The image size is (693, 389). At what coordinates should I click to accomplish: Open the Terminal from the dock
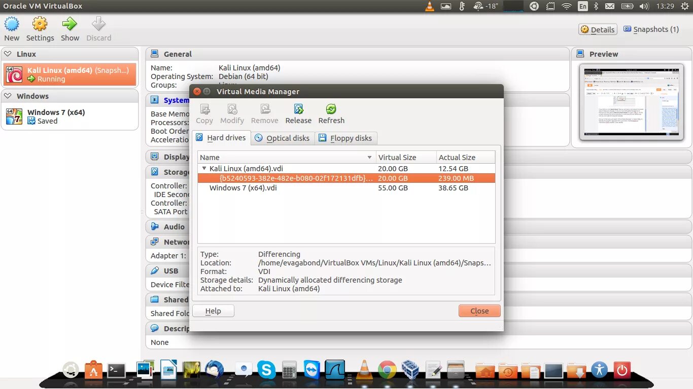pyautogui.click(x=116, y=371)
